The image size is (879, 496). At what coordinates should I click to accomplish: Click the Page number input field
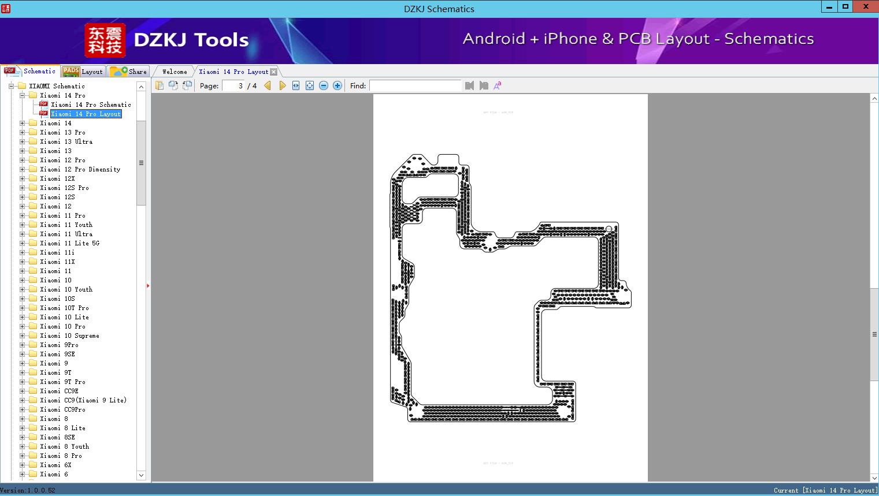(233, 85)
